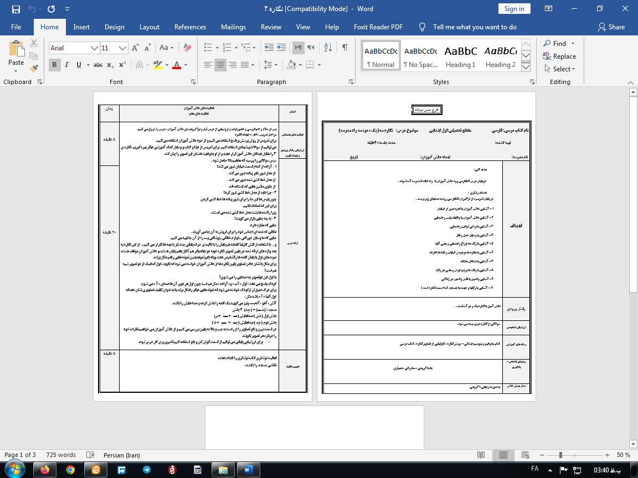Click the Save icon in title bar
Image resolution: width=638 pixels, height=478 pixels.
point(16,9)
